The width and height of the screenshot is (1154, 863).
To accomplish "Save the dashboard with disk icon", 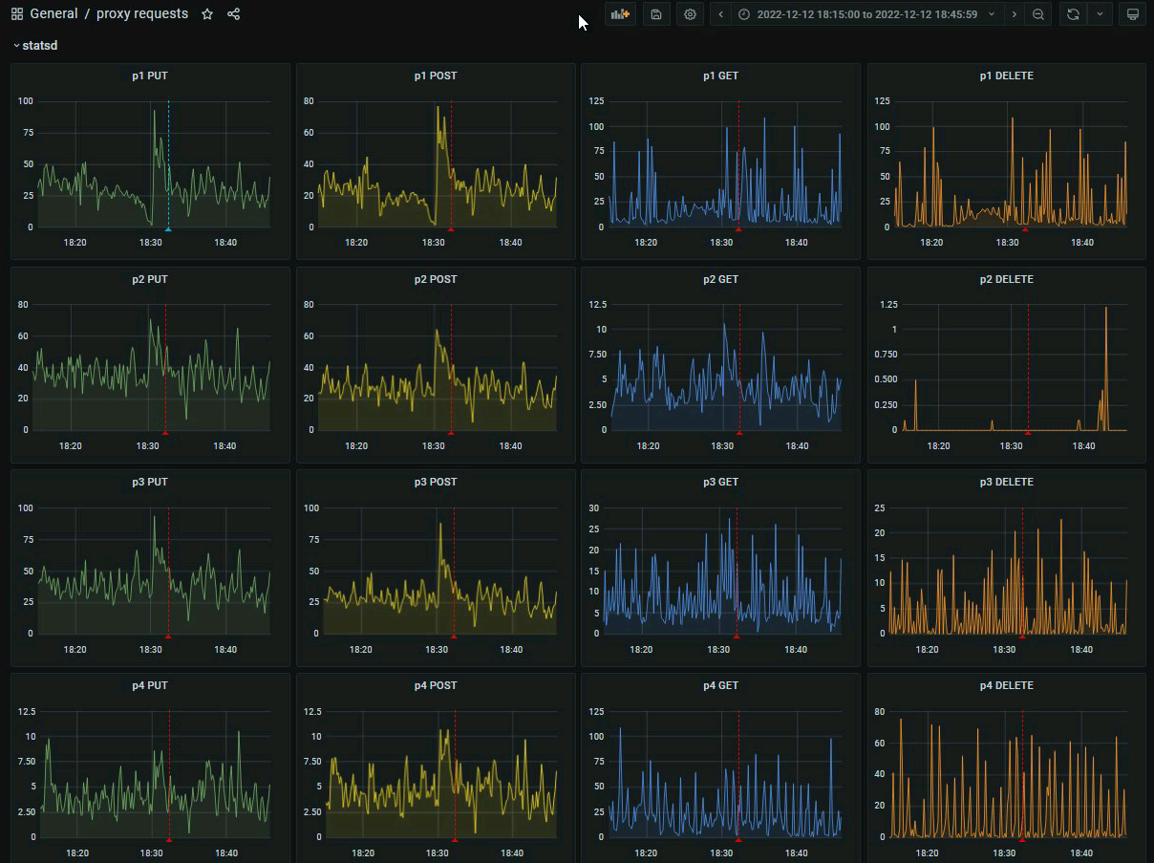I will 656,14.
